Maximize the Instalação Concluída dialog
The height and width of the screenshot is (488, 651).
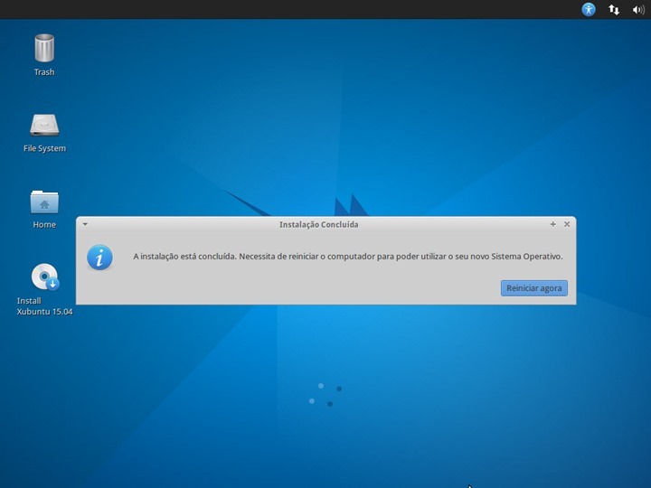point(552,224)
